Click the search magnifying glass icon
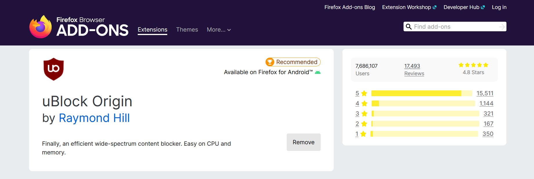Image resolution: width=534 pixels, height=179 pixels. tap(409, 27)
